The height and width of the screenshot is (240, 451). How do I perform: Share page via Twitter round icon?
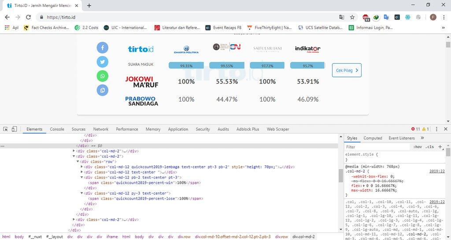(102, 62)
